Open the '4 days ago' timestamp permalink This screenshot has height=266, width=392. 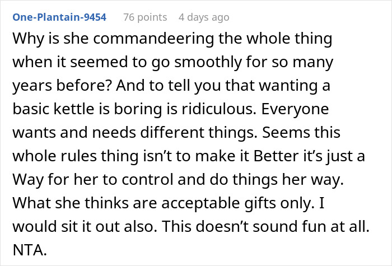point(203,17)
